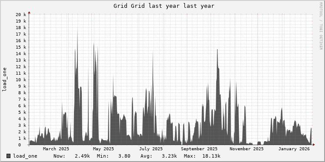325x162 pixels.
Task: Click the 'load_one' vertical axis title
Action: pos(4,79)
